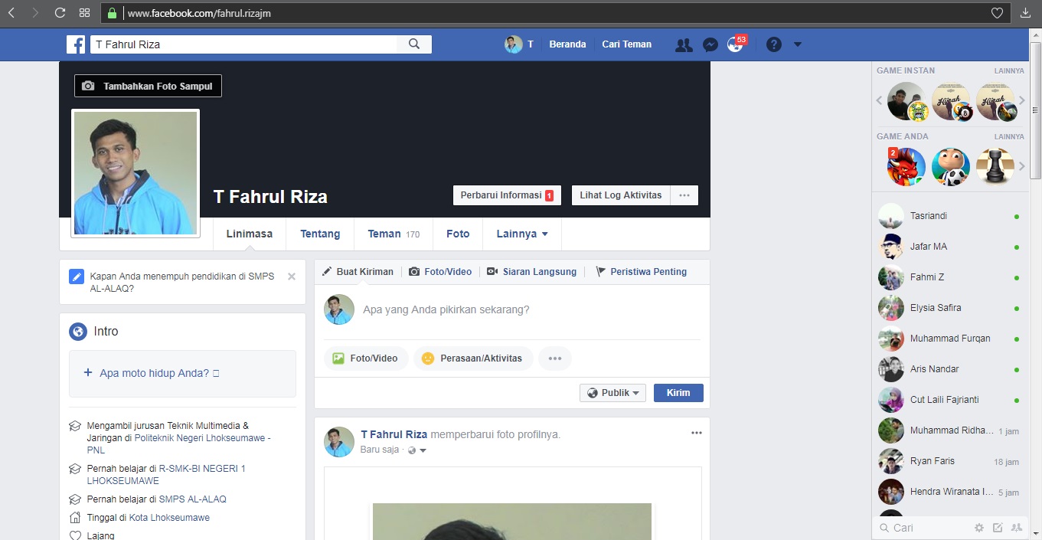The height and width of the screenshot is (540, 1042).
Task: Open Cari Teman link
Action: (x=626, y=44)
